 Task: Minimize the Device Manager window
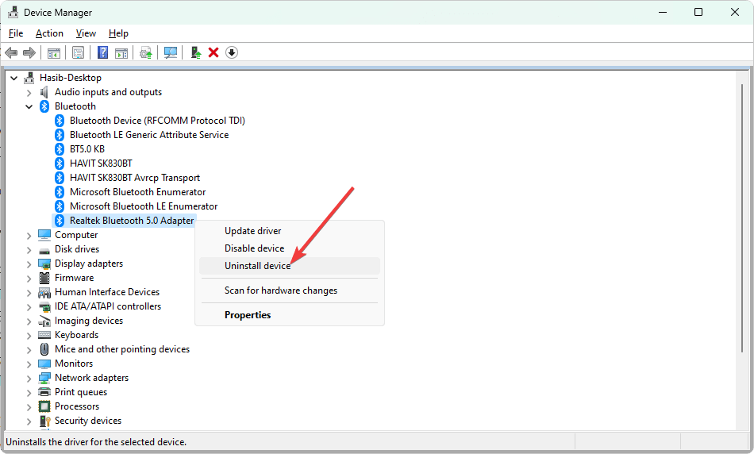pyautogui.click(x=663, y=12)
